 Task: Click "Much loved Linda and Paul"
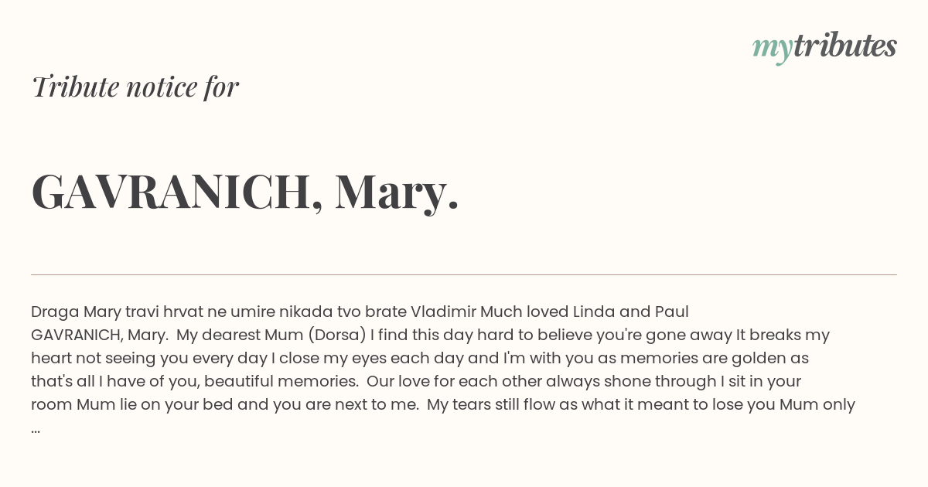[585, 312]
